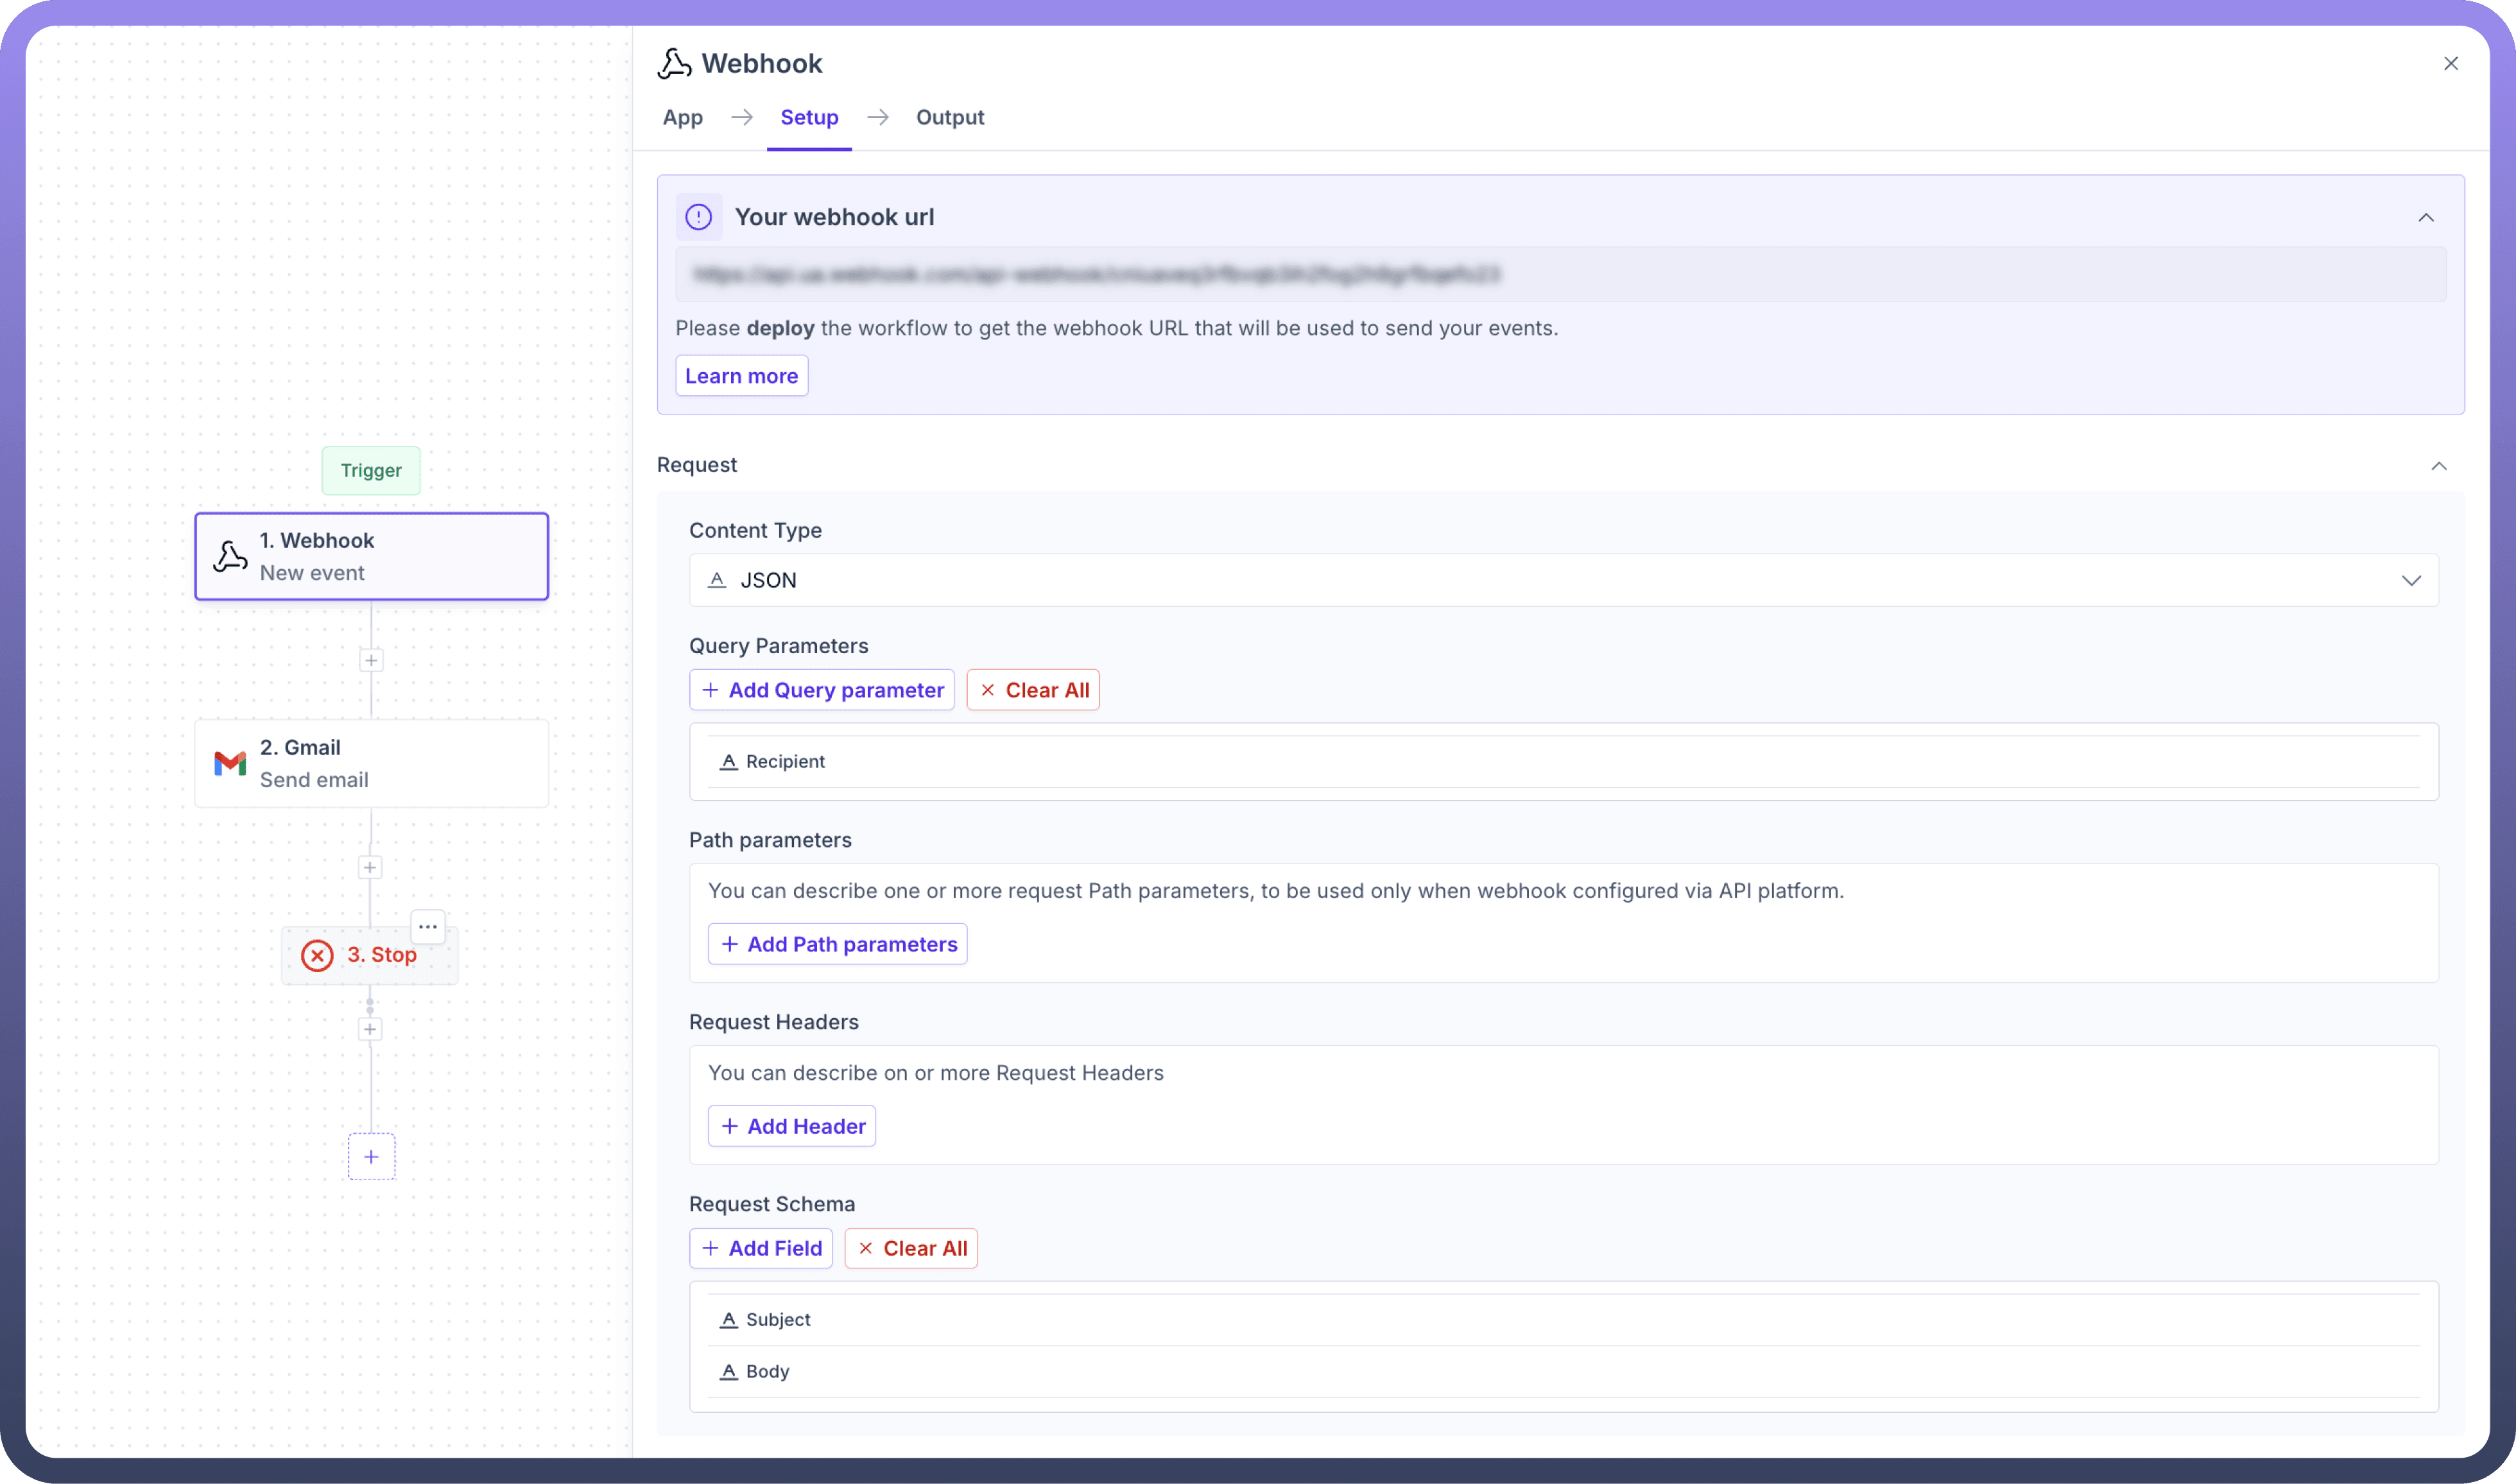The image size is (2516, 1484).
Task: Click plus connector between Webhook and Gmail
Action: [x=371, y=661]
